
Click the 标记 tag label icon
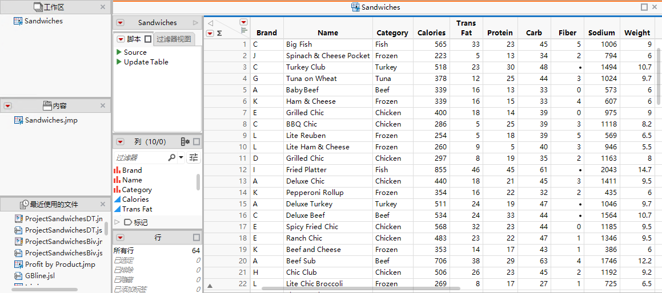tap(127, 222)
